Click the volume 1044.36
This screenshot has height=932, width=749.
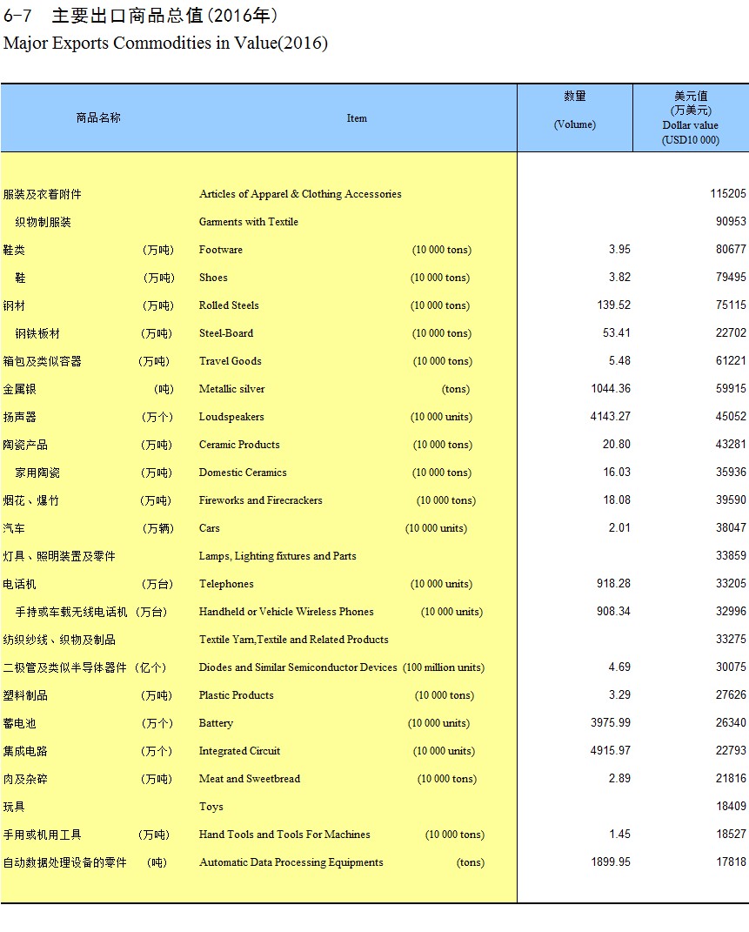click(611, 389)
